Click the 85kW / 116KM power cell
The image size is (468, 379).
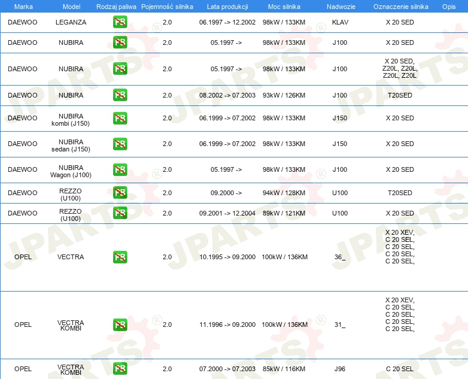284,369
